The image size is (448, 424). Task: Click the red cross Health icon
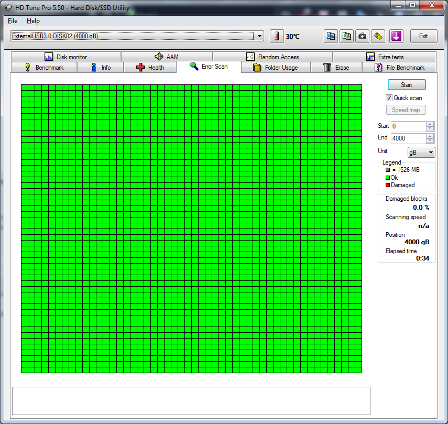pos(140,68)
